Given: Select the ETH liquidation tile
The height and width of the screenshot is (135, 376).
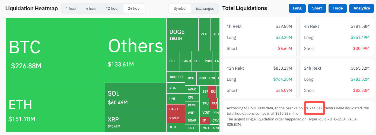Looking at the screenshot, I should tap(55, 109).
